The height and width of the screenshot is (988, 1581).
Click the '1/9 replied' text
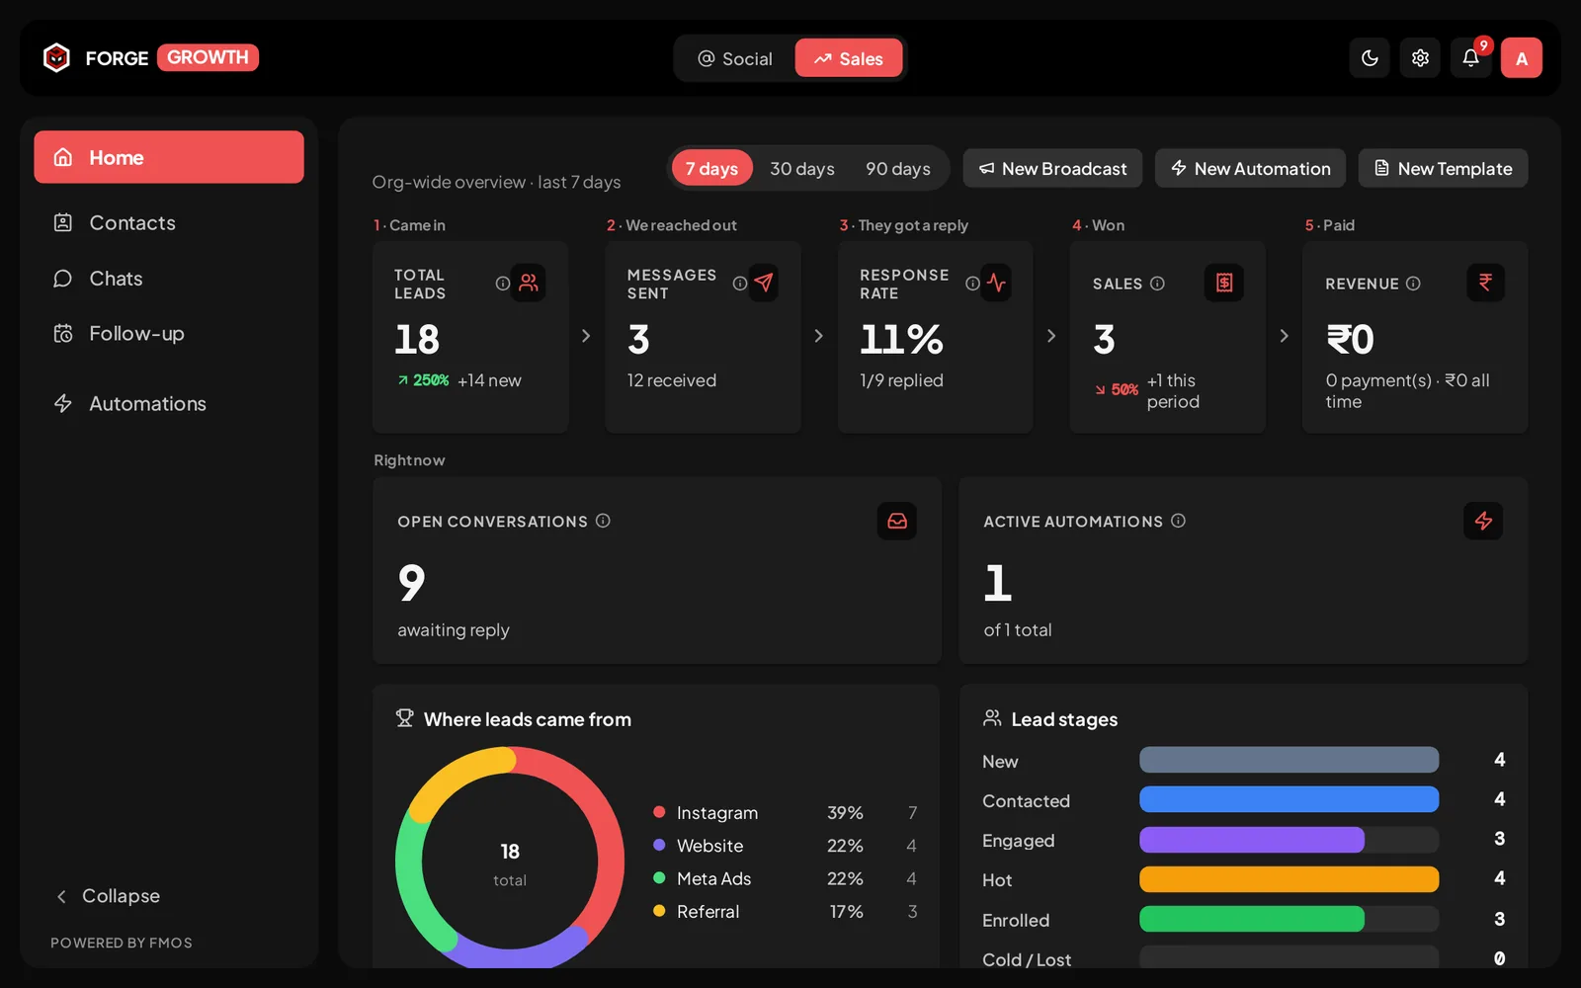[x=901, y=380]
